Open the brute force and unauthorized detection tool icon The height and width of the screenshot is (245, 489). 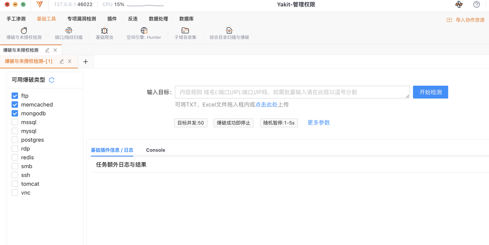[x=24, y=31]
